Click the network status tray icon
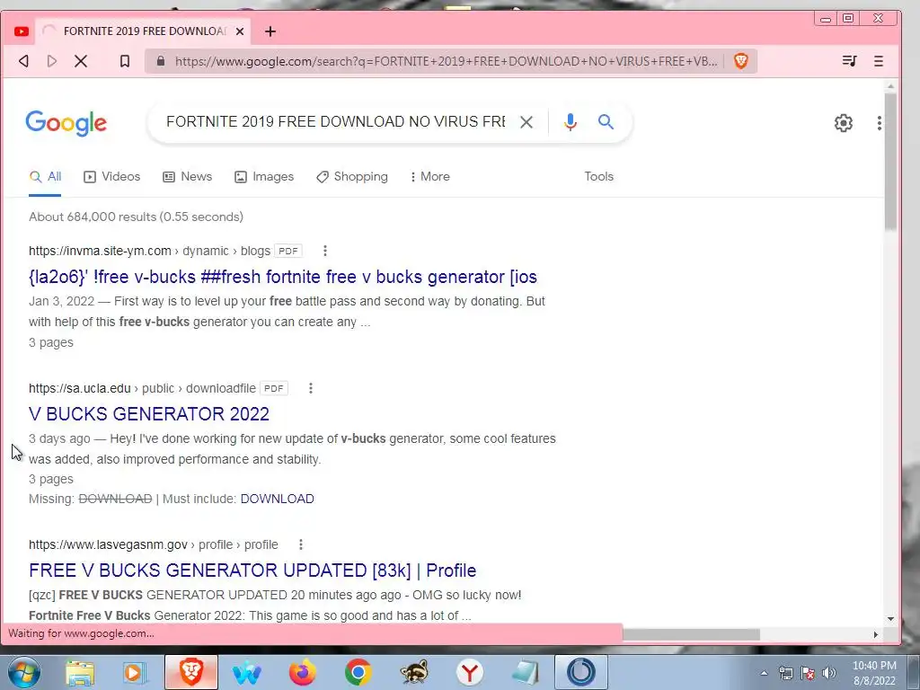This screenshot has width=920, height=690. (785, 674)
